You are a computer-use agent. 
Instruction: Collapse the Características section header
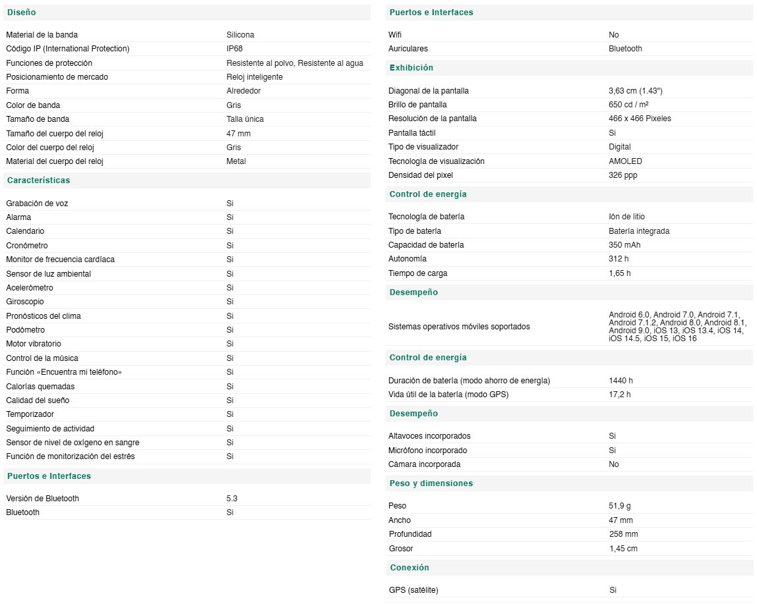(39, 180)
